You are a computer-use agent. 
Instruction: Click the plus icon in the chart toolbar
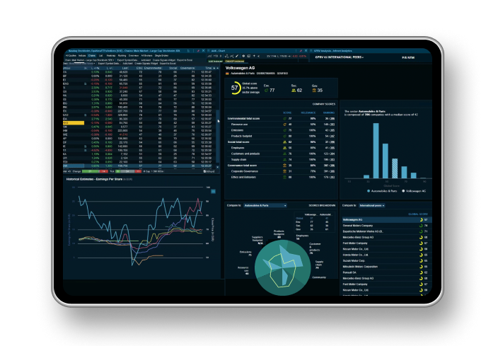(254, 56)
